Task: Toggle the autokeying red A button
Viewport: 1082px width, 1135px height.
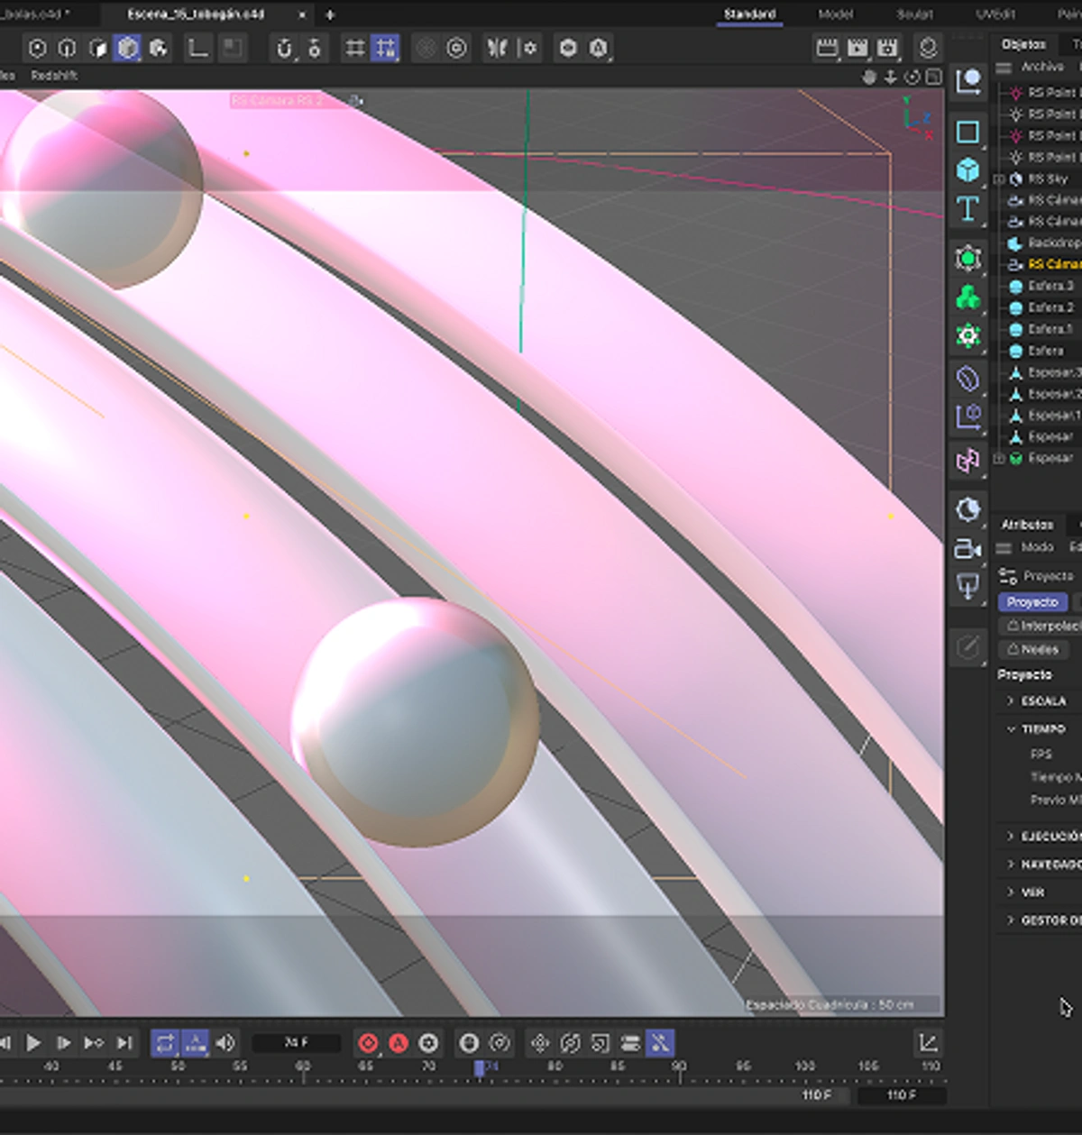Action: point(399,1043)
